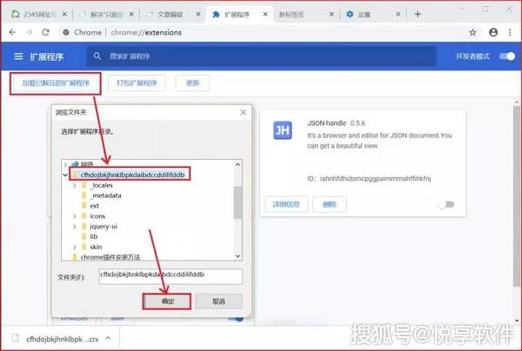Click the browser forward arrow
The width and height of the screenshot is (522, 351).
pos(30,32)
